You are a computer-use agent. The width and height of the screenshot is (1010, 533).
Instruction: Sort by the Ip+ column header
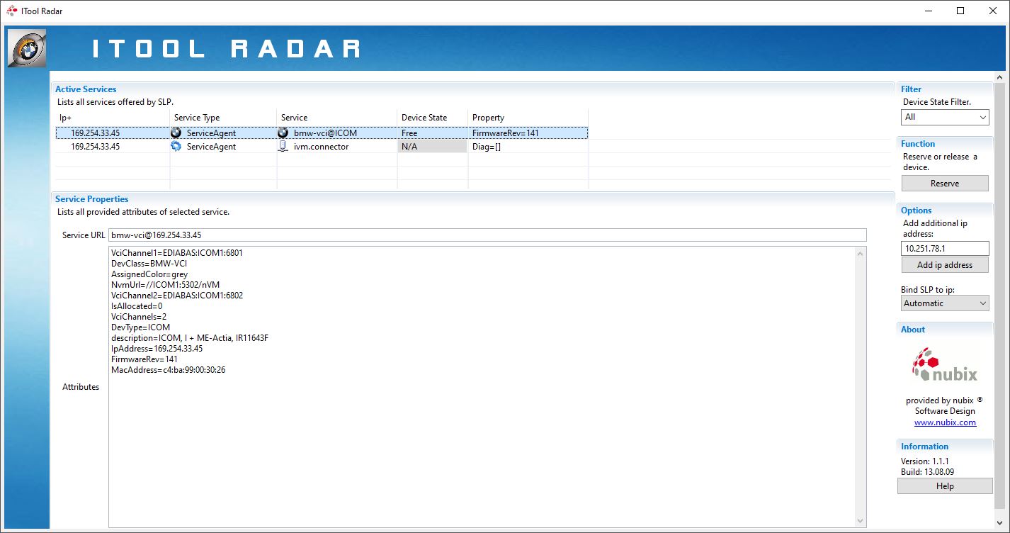pos(112,118)
